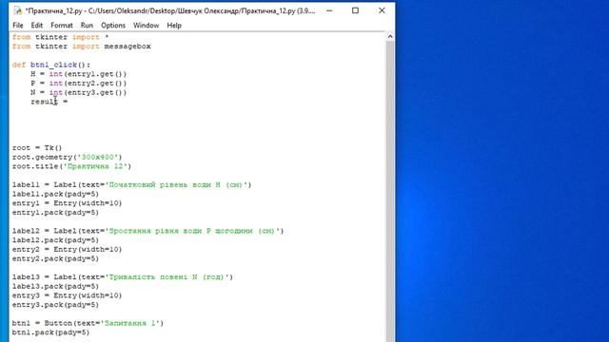Click the 'btn1 = Button' line
This screenshot has width=609, height=342.
tap(88, 323)
